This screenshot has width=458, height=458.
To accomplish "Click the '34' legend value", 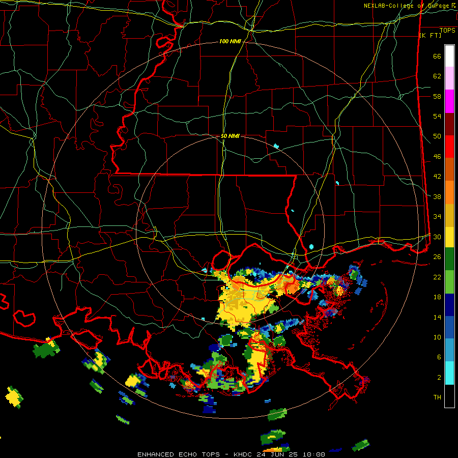I will (437, 216).
